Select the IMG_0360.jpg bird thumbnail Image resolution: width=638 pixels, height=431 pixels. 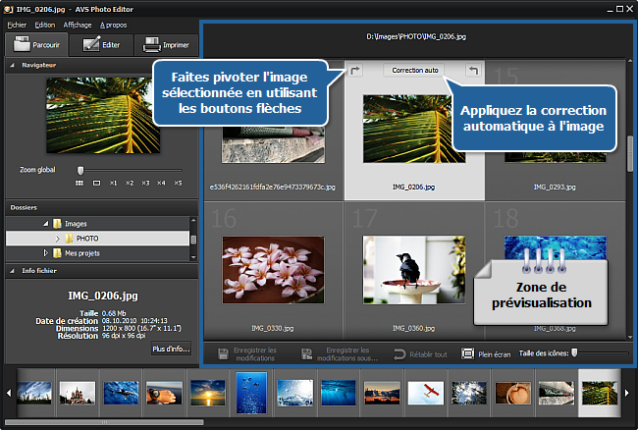click(x=414, y=270)
